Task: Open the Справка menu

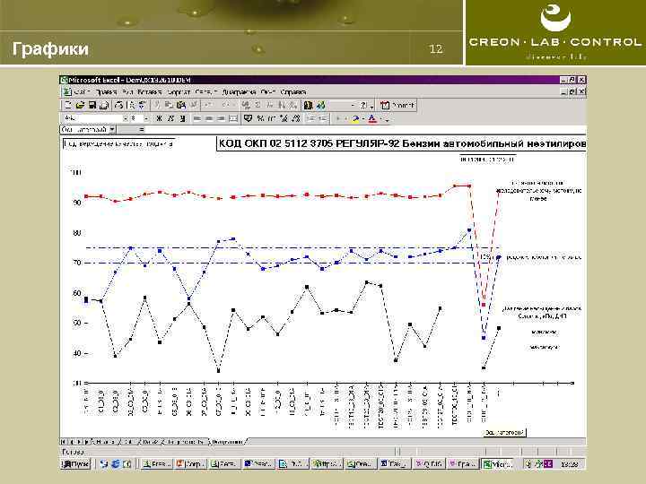Action: (292, 91)
